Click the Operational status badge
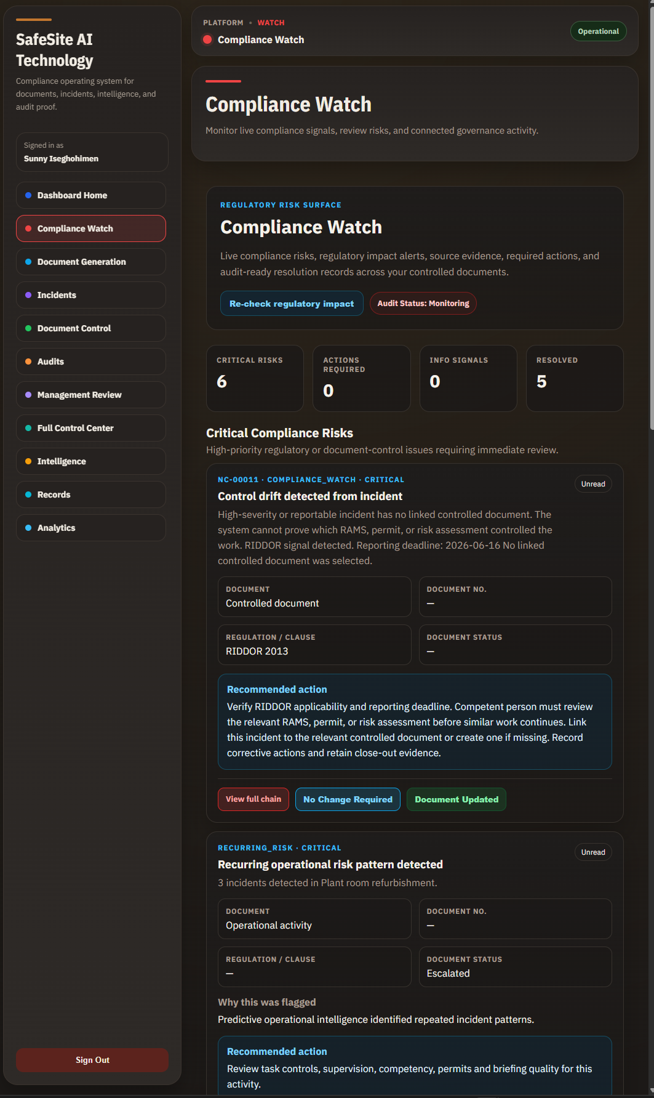Screen dimensions: 654x1098 pyautogui.click(x=599, y=31)
